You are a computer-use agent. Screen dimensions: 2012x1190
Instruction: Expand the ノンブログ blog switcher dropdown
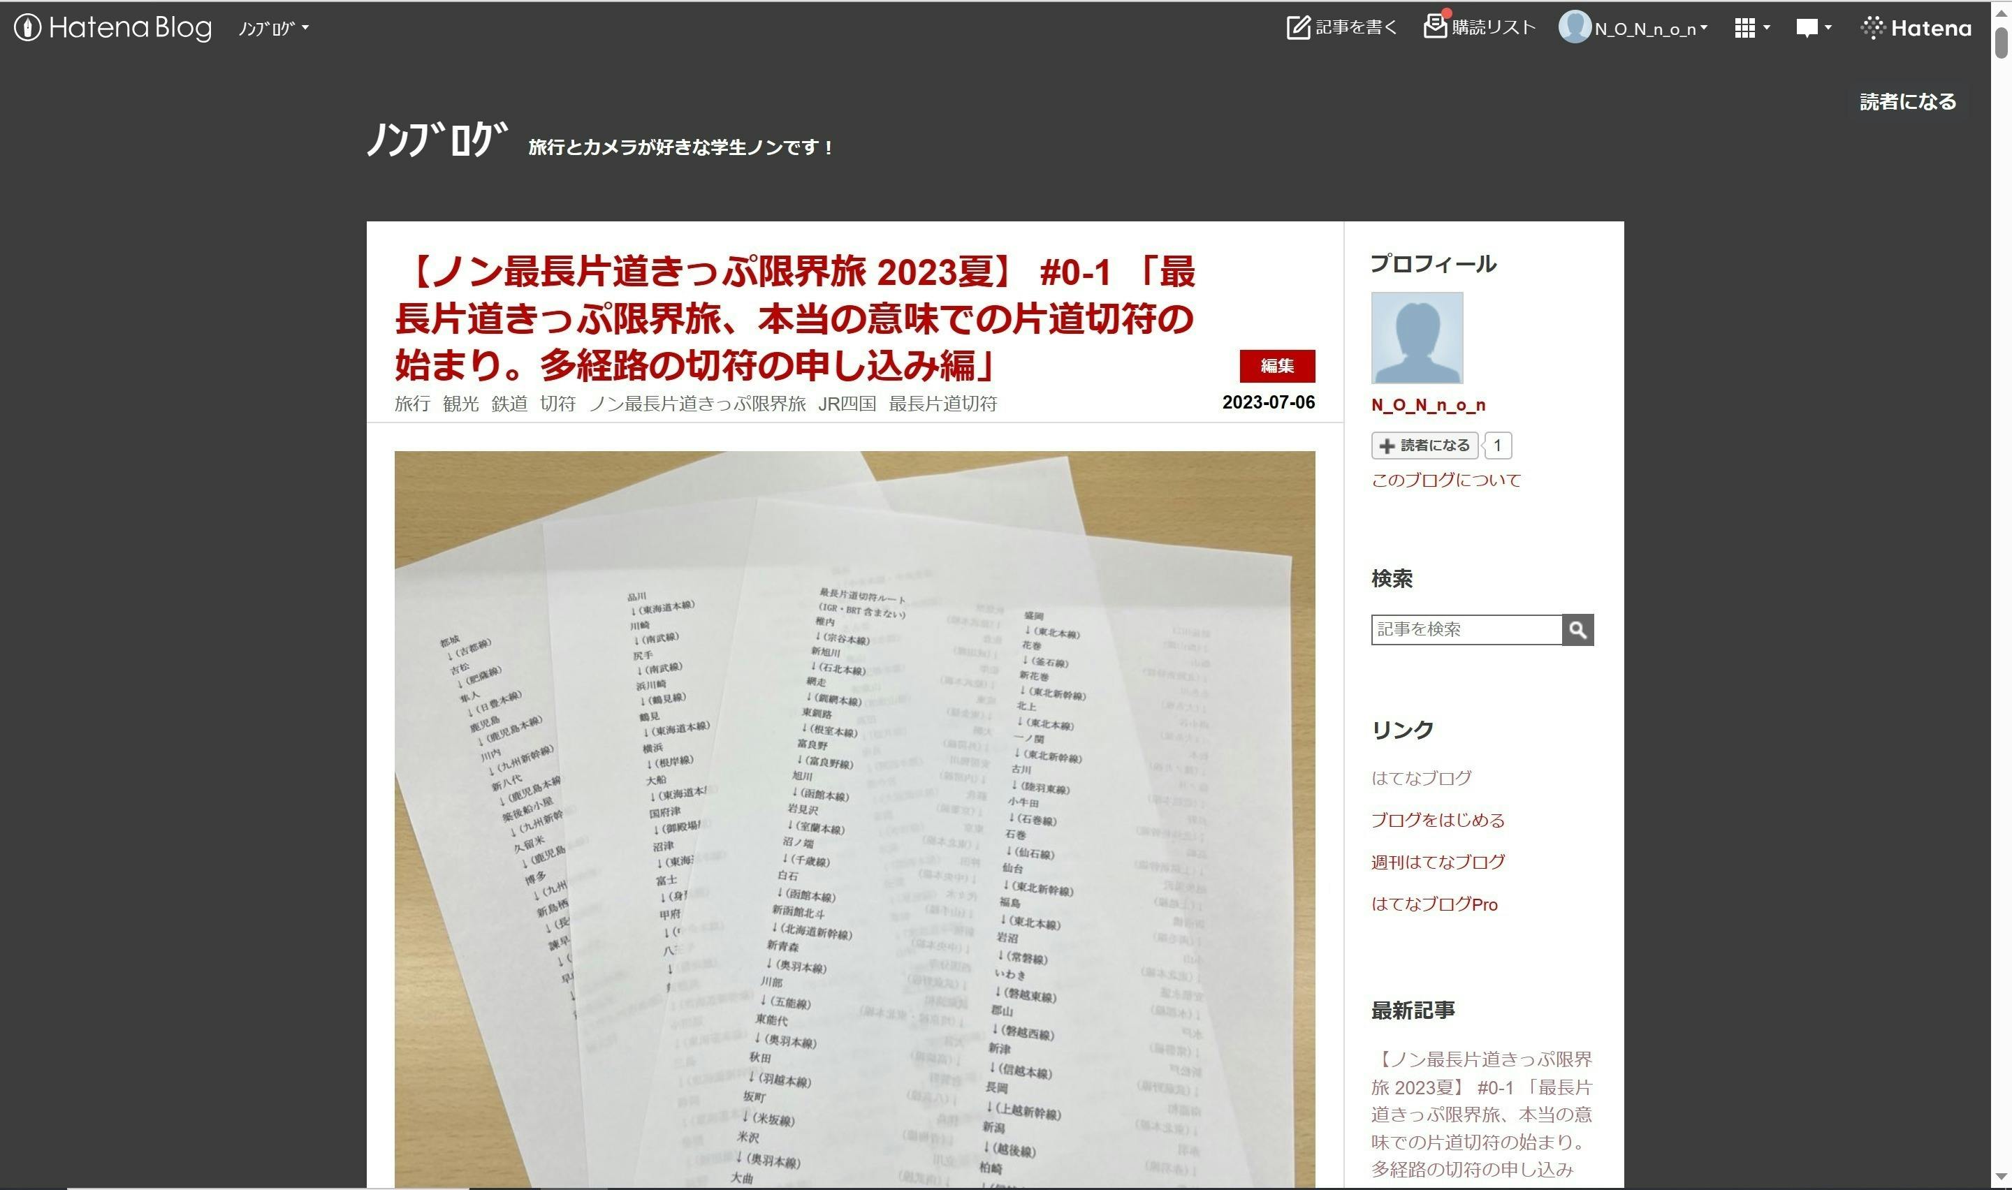click(x=272, y=28)
